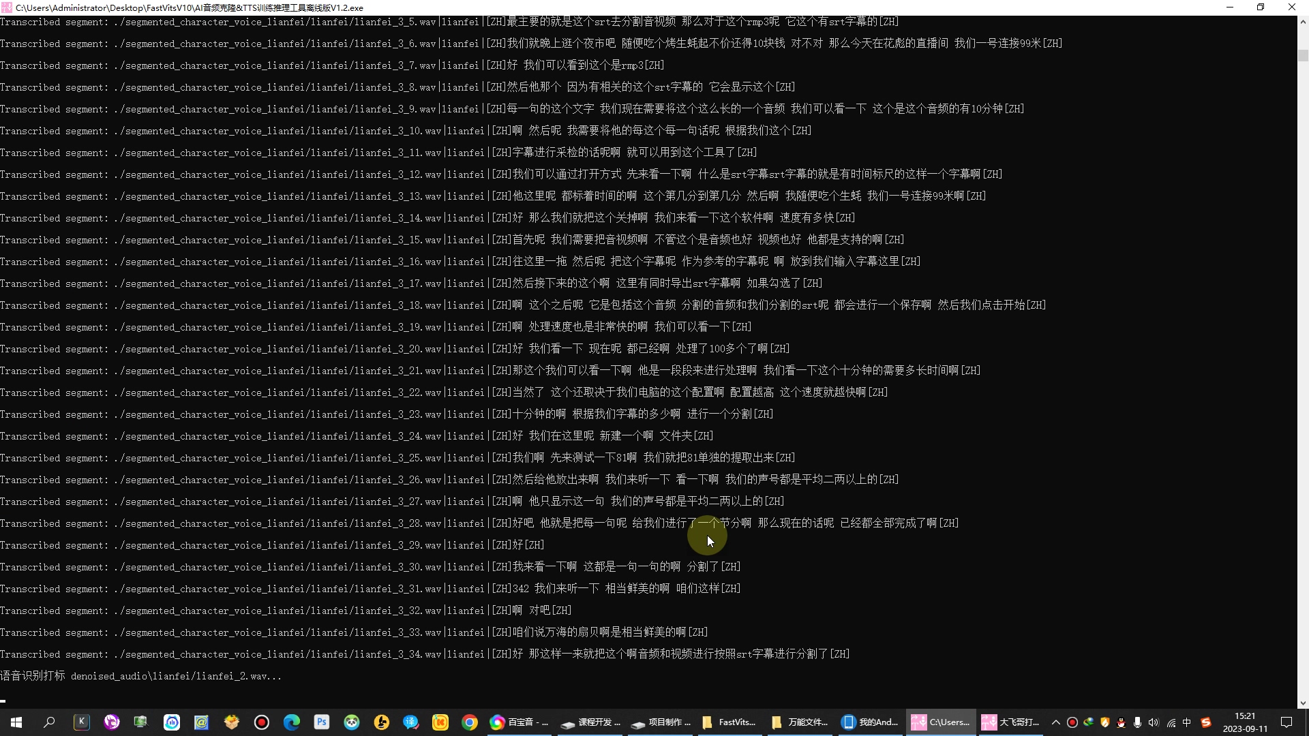Open the K app icon in taskbar
The width and height of the screenshot is (1309, 736).
82,722
